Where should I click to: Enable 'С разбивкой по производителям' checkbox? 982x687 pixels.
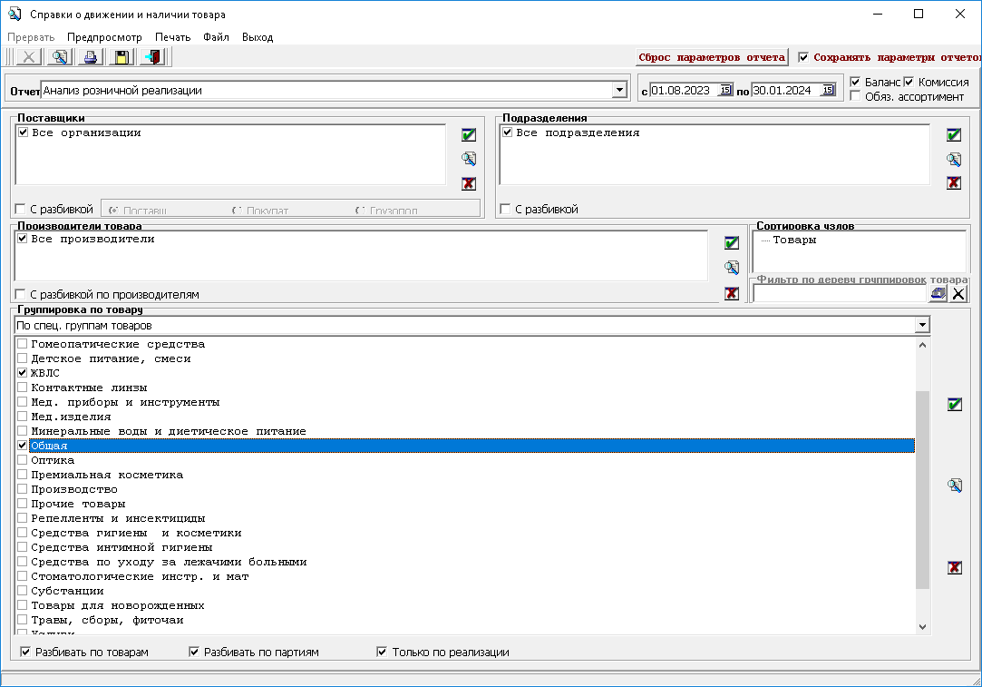point(20,294)
